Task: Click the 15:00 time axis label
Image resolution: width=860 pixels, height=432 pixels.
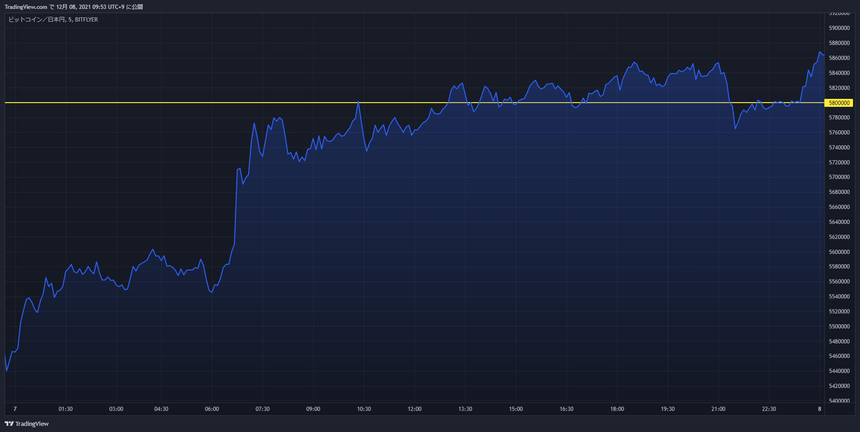Action: [x=516, y=409]
